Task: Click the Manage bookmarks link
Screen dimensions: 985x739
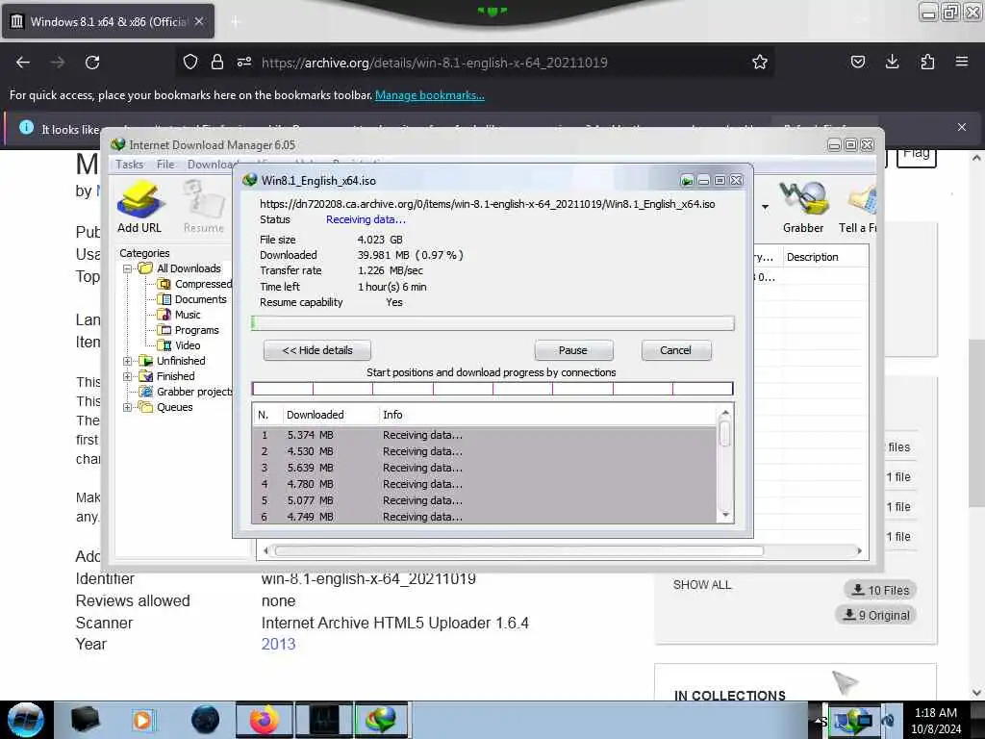Action: (430, 95)
